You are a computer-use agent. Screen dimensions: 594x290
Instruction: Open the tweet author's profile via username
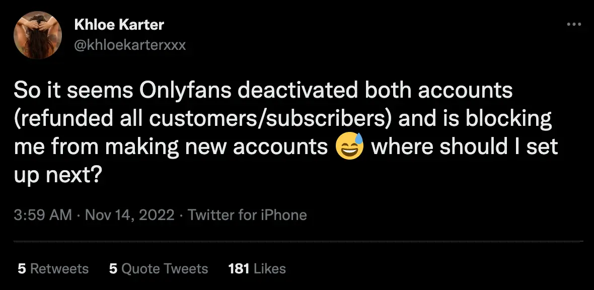(x=130, y=45)
